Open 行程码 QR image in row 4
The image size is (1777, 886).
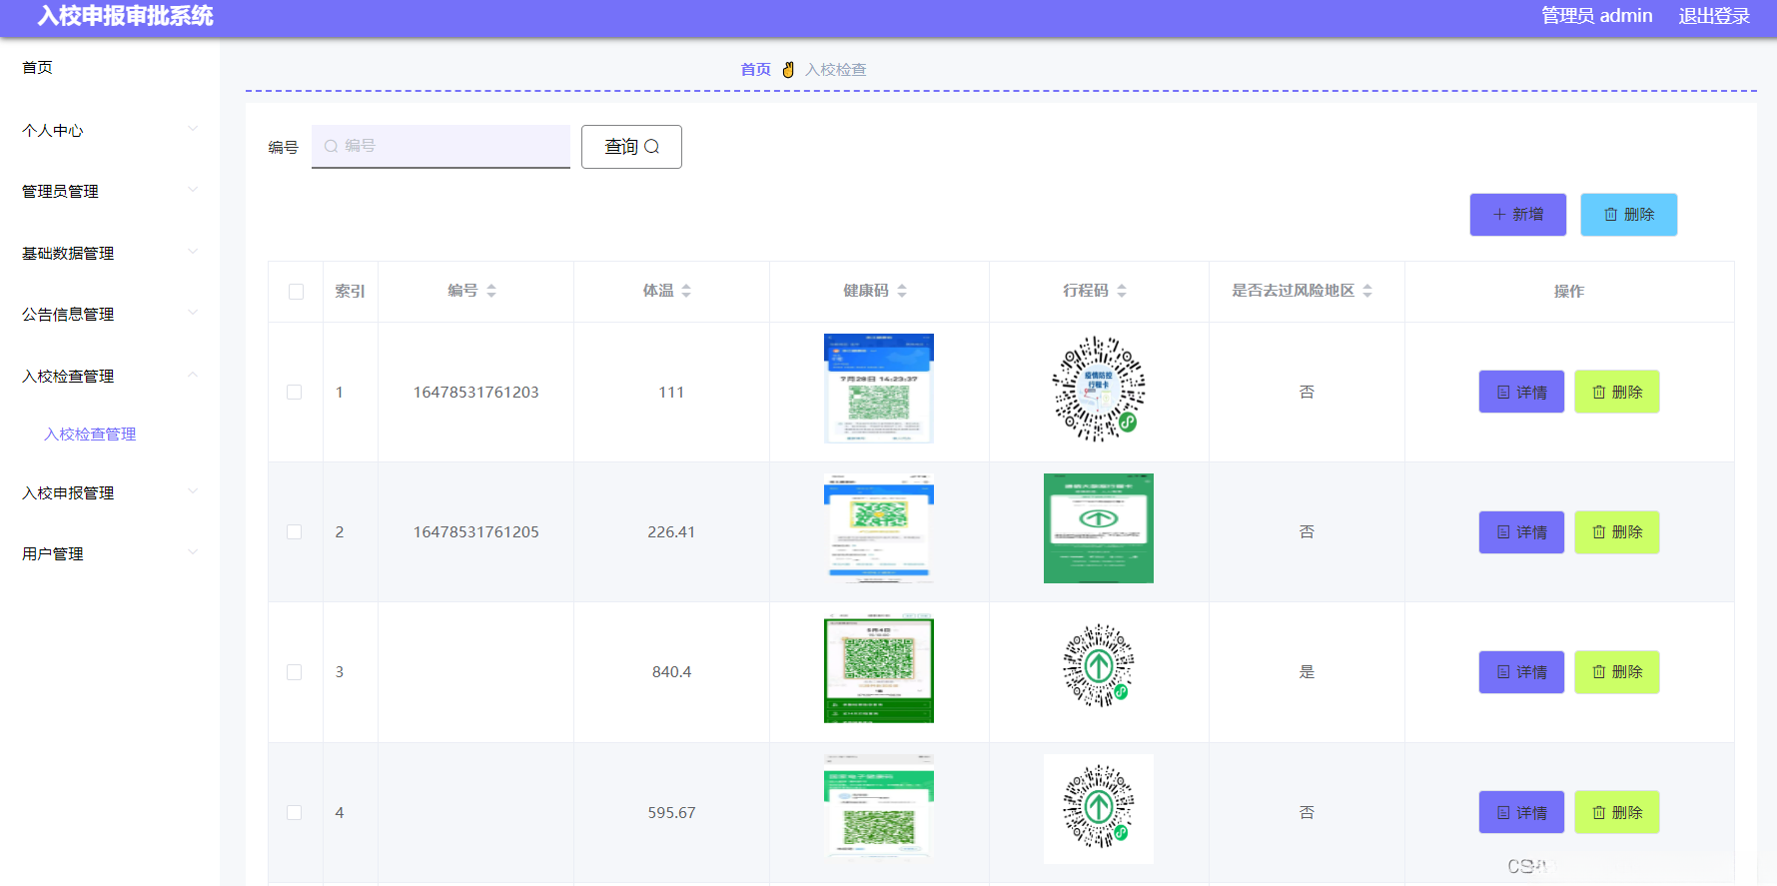(1099, 809)
